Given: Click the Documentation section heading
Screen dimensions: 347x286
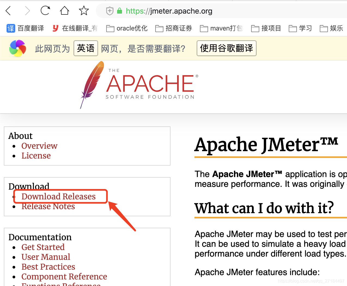Looking at the screenshot, I should (40, 237).
